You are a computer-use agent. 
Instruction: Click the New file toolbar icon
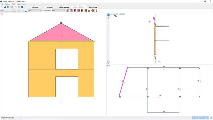(x=2, y=7)
